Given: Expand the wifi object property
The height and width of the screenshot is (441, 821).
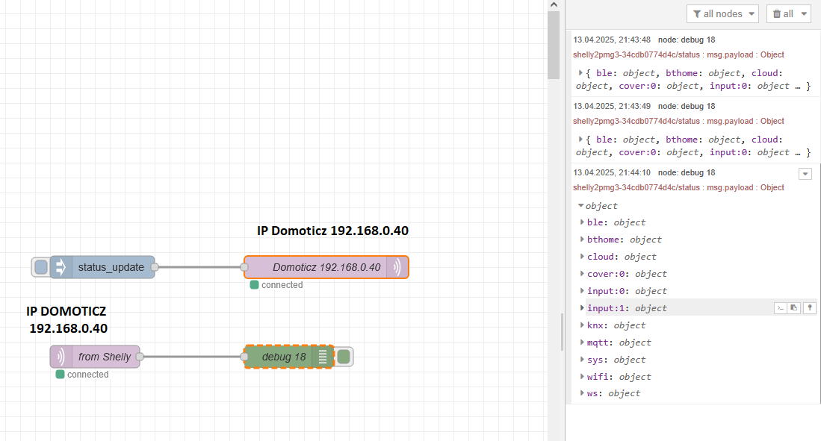Looking at the screenshot, I should (x=582, y=377).
